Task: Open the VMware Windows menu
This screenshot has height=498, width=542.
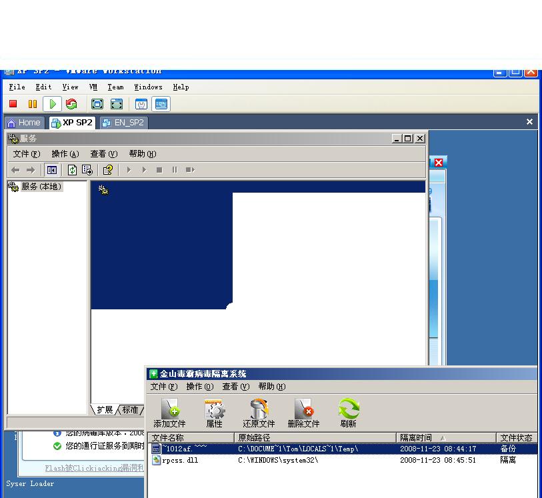Action: tap(148, 87)
